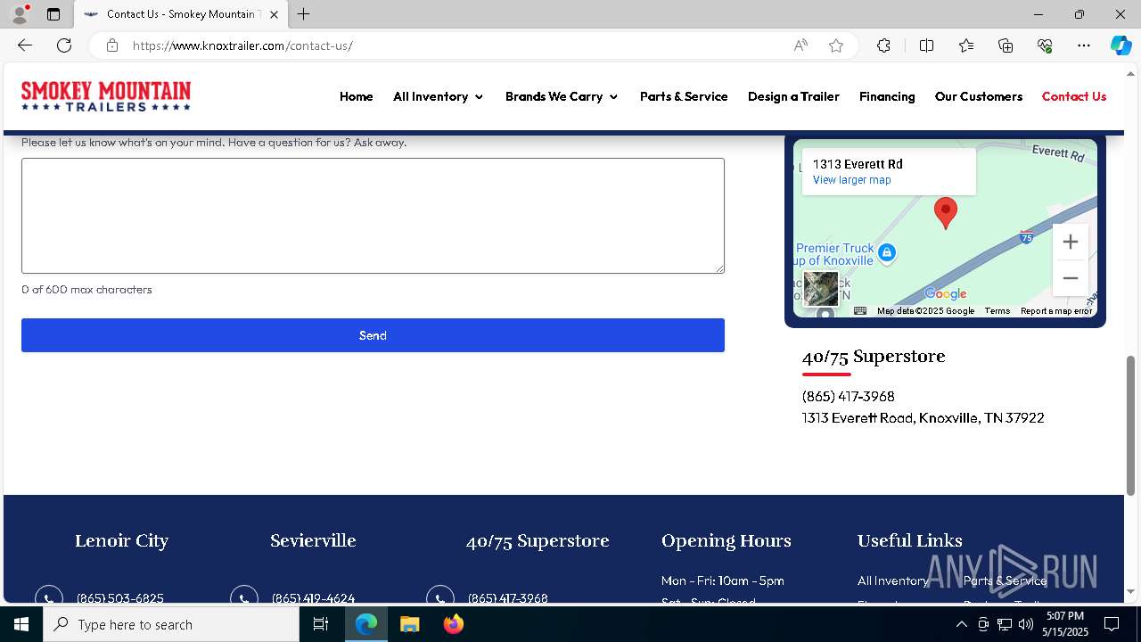Open the All Inventory footer link

pyautogui.click(x=892, y=580)
